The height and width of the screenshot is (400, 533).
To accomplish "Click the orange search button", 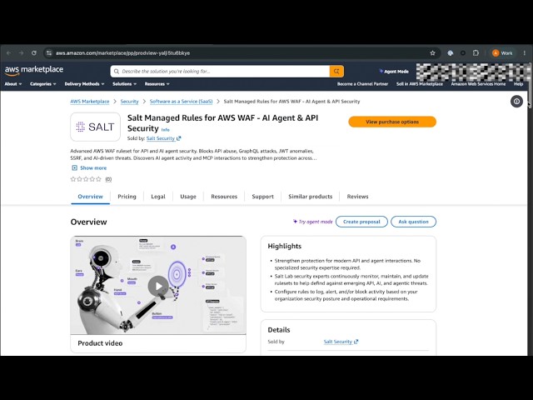I will tap(336, 72).
